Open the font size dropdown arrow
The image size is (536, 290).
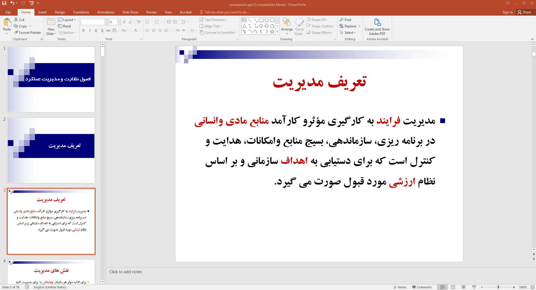tap(119, 22)
